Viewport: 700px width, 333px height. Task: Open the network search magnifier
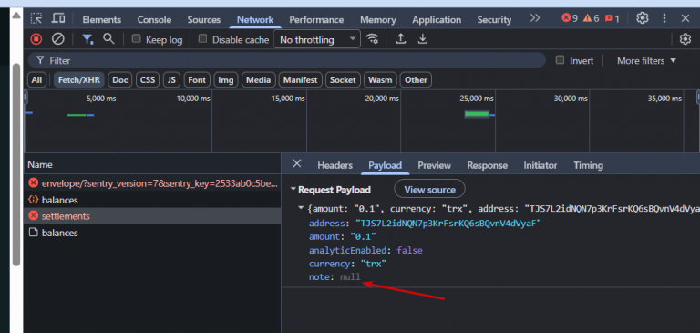click(108, 39)
